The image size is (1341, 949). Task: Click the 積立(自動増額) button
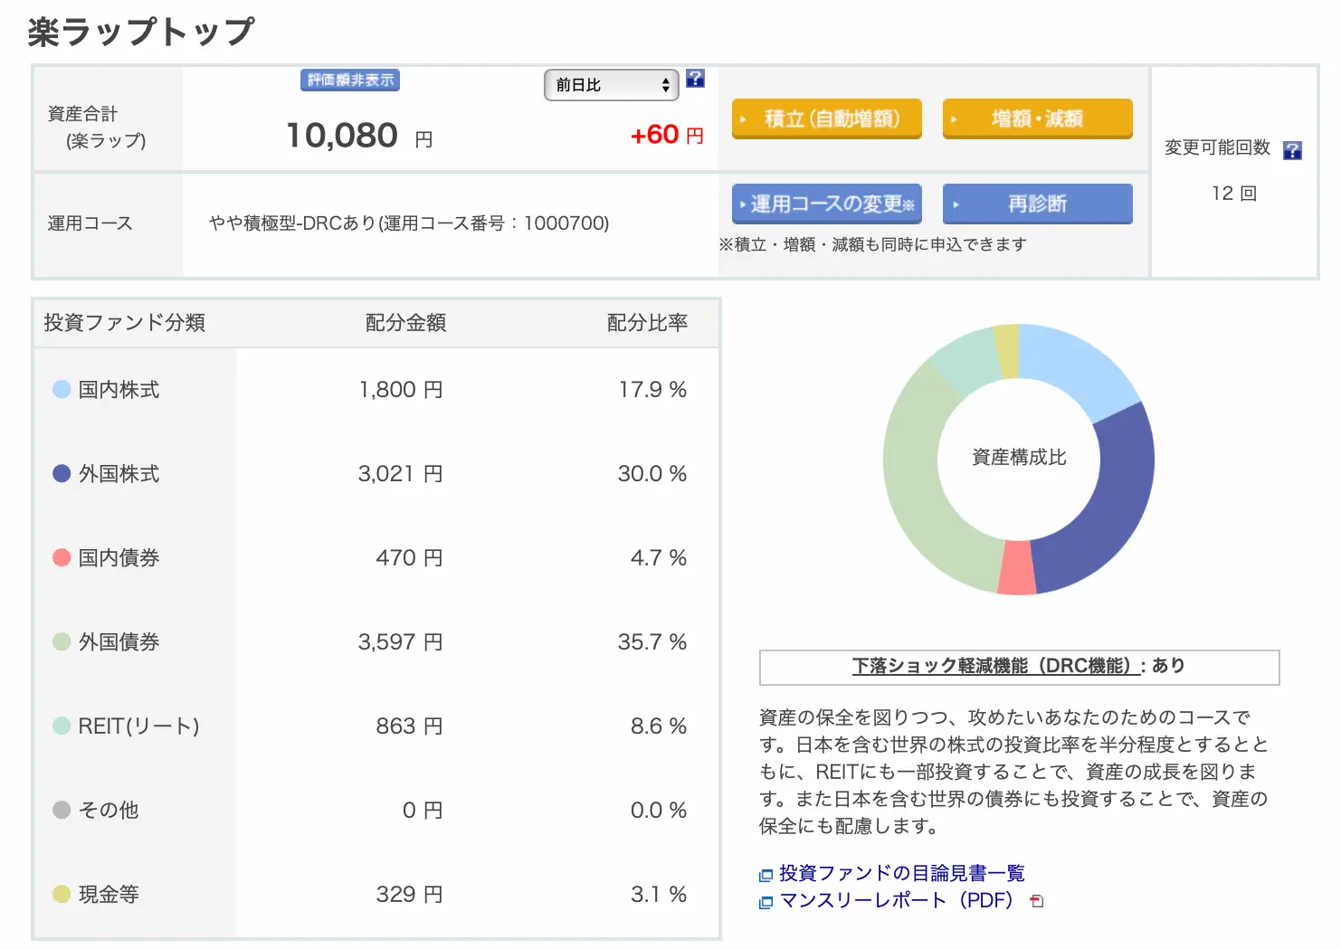pos(826,119)
